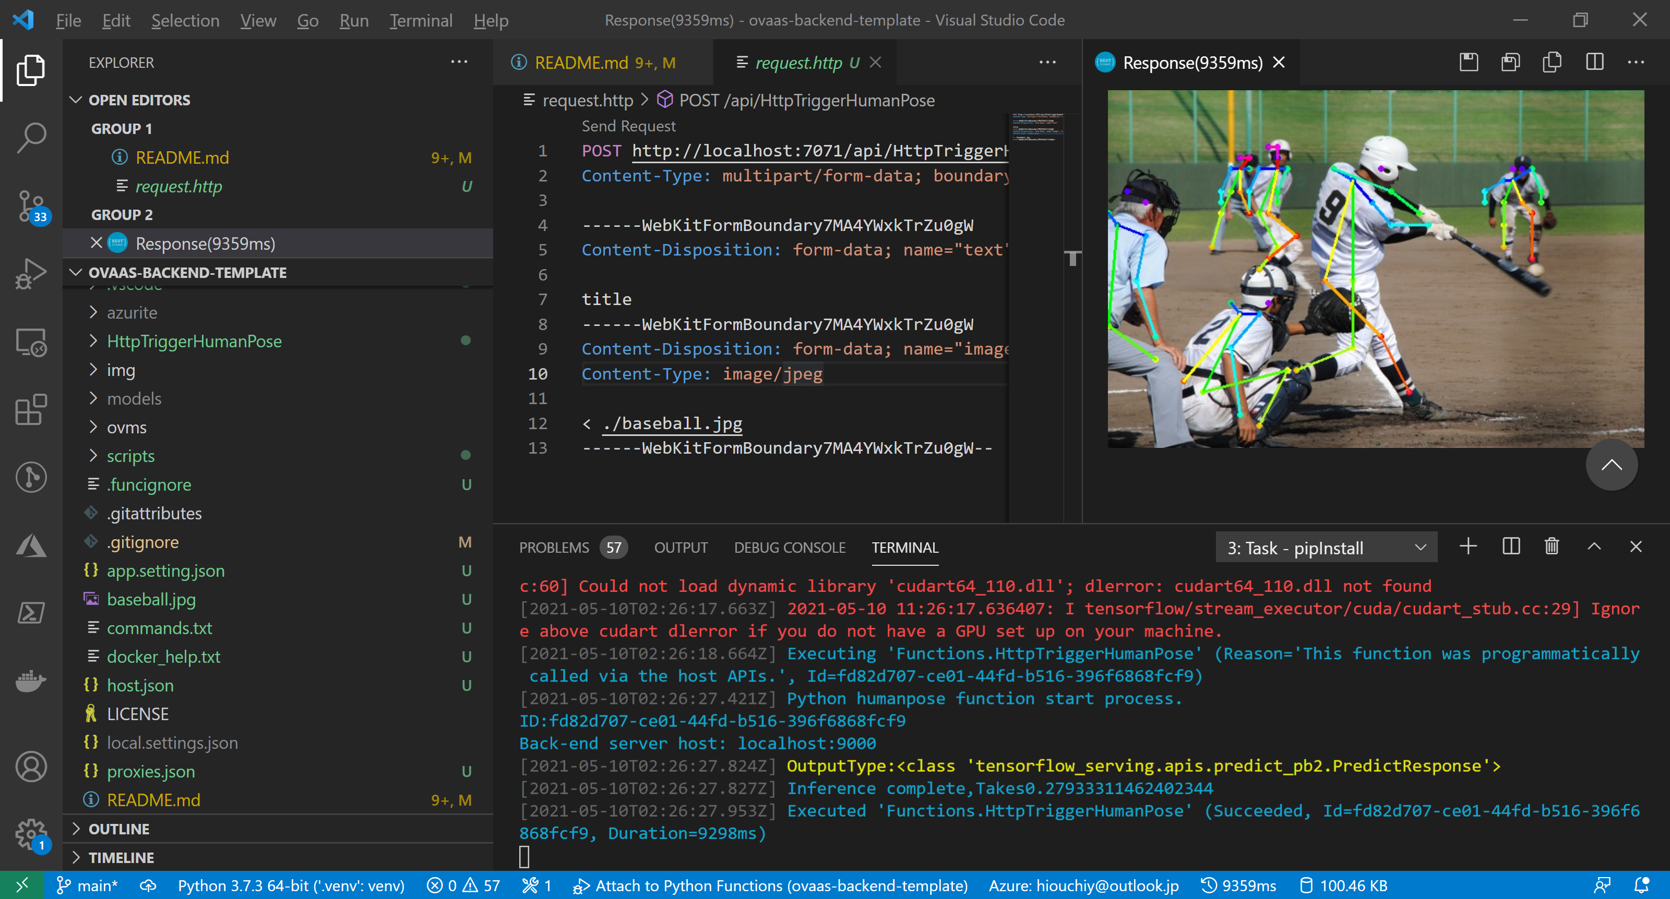Viewport: 1670px width, 899px height.
Task: Open the Terminal menu in menu bar
Action: coord(420,20)
